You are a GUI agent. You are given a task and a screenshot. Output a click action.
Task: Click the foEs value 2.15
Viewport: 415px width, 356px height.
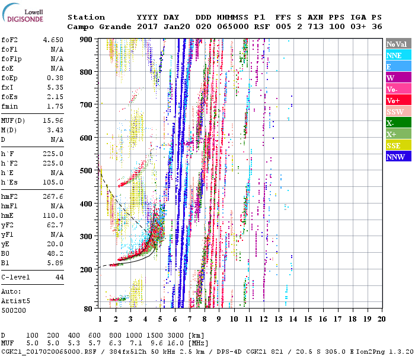click(55, 97)
